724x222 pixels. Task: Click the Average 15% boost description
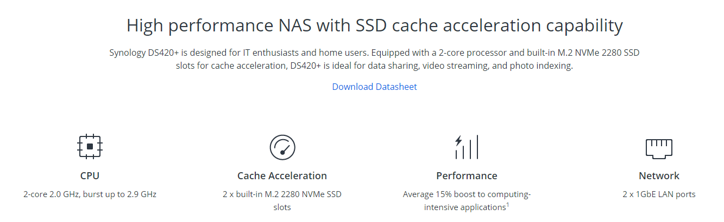point(467,194)
